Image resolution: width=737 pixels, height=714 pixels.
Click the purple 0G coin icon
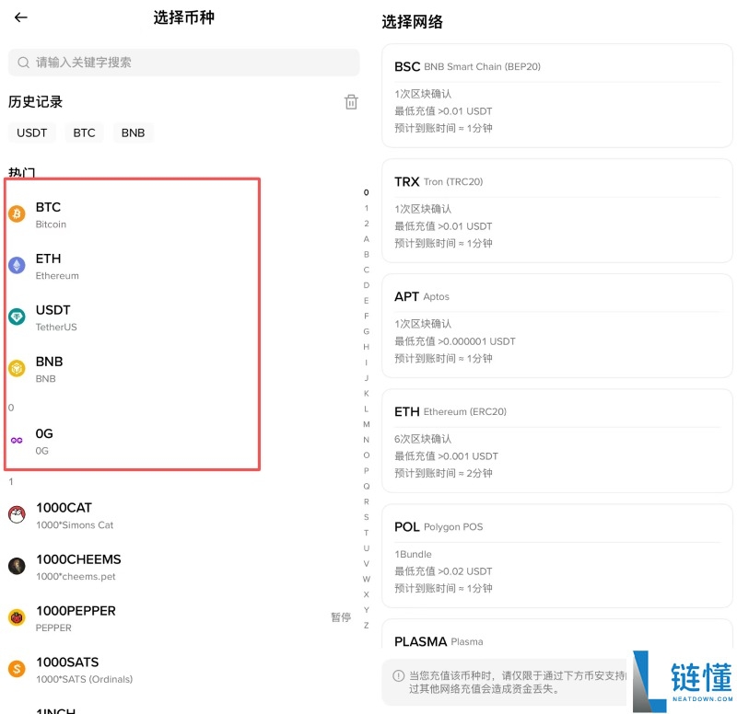(x=17, y=441)
